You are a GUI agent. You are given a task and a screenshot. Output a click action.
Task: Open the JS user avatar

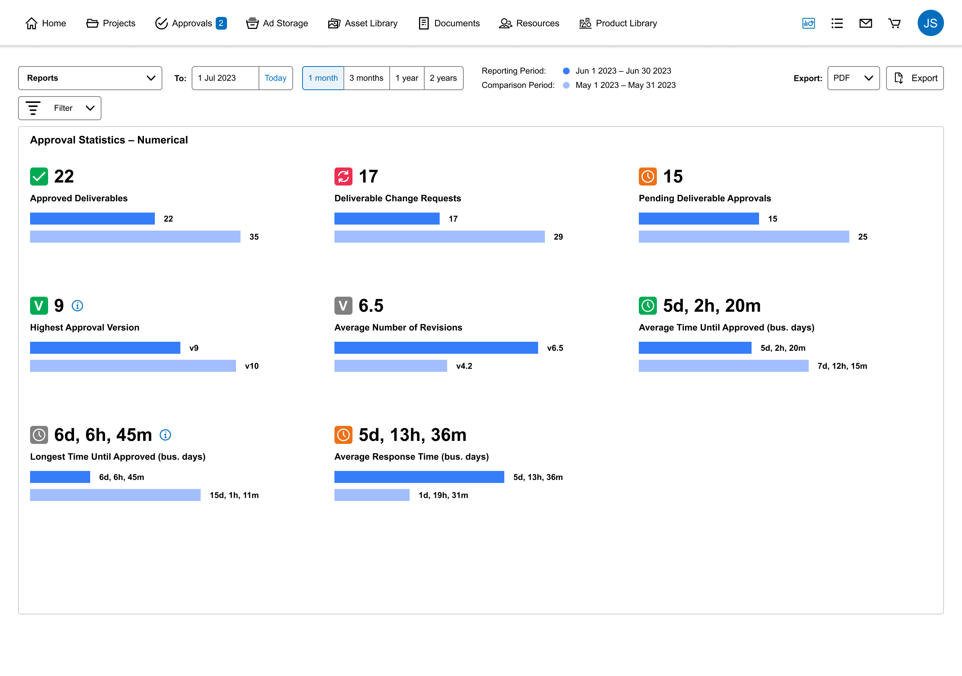pyautogui.click(x=930, y=23)
